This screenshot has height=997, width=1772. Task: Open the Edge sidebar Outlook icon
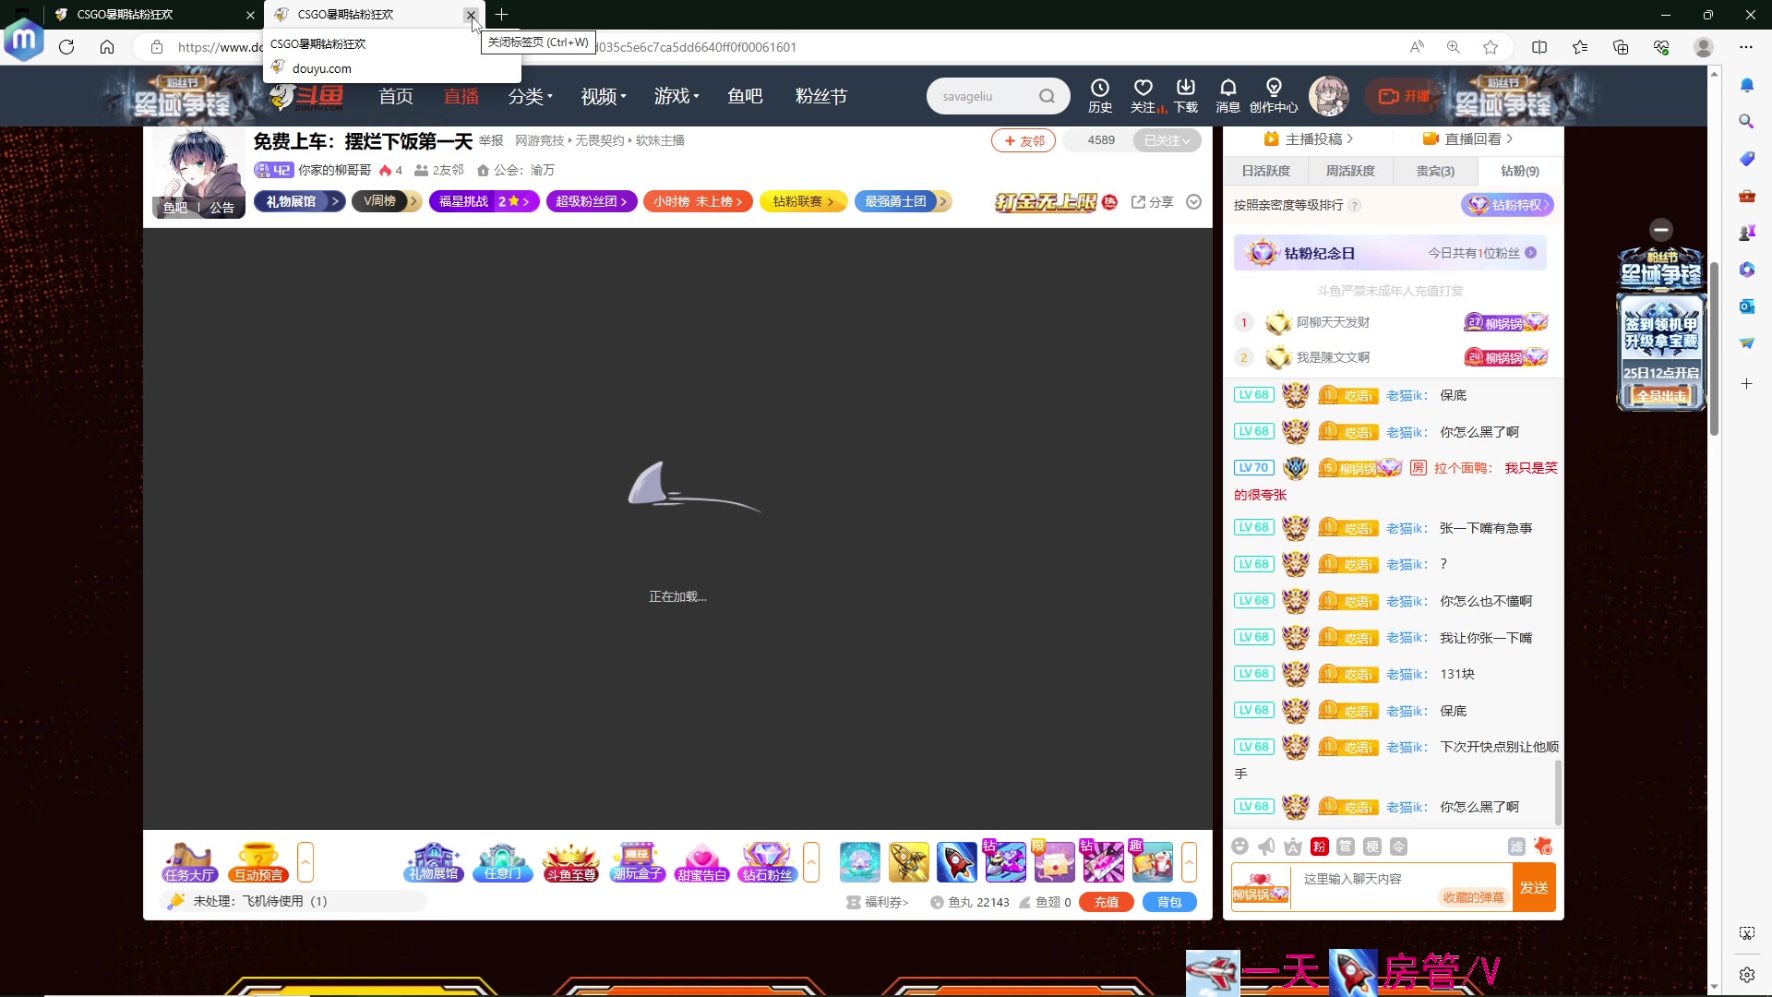(1746, 306)
